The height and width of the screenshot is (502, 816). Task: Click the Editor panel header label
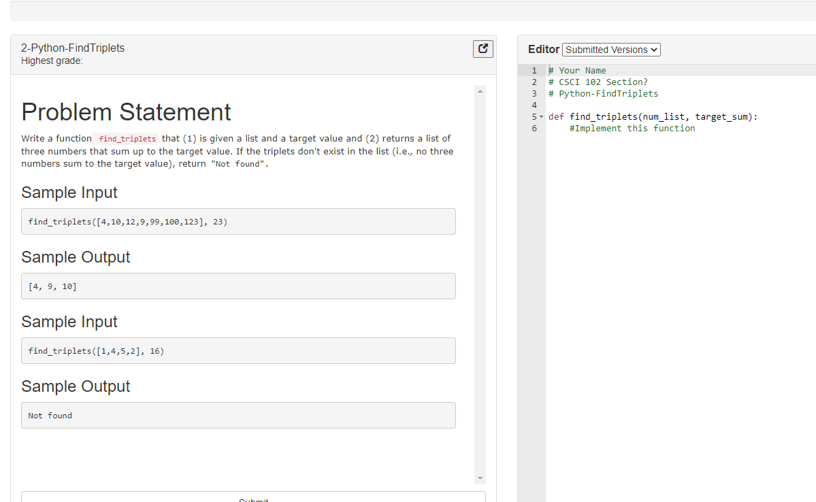tap(543, 49)
